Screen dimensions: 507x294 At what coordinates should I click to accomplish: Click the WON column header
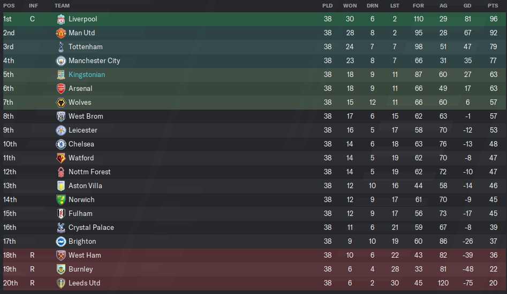[x=350, y=5]
